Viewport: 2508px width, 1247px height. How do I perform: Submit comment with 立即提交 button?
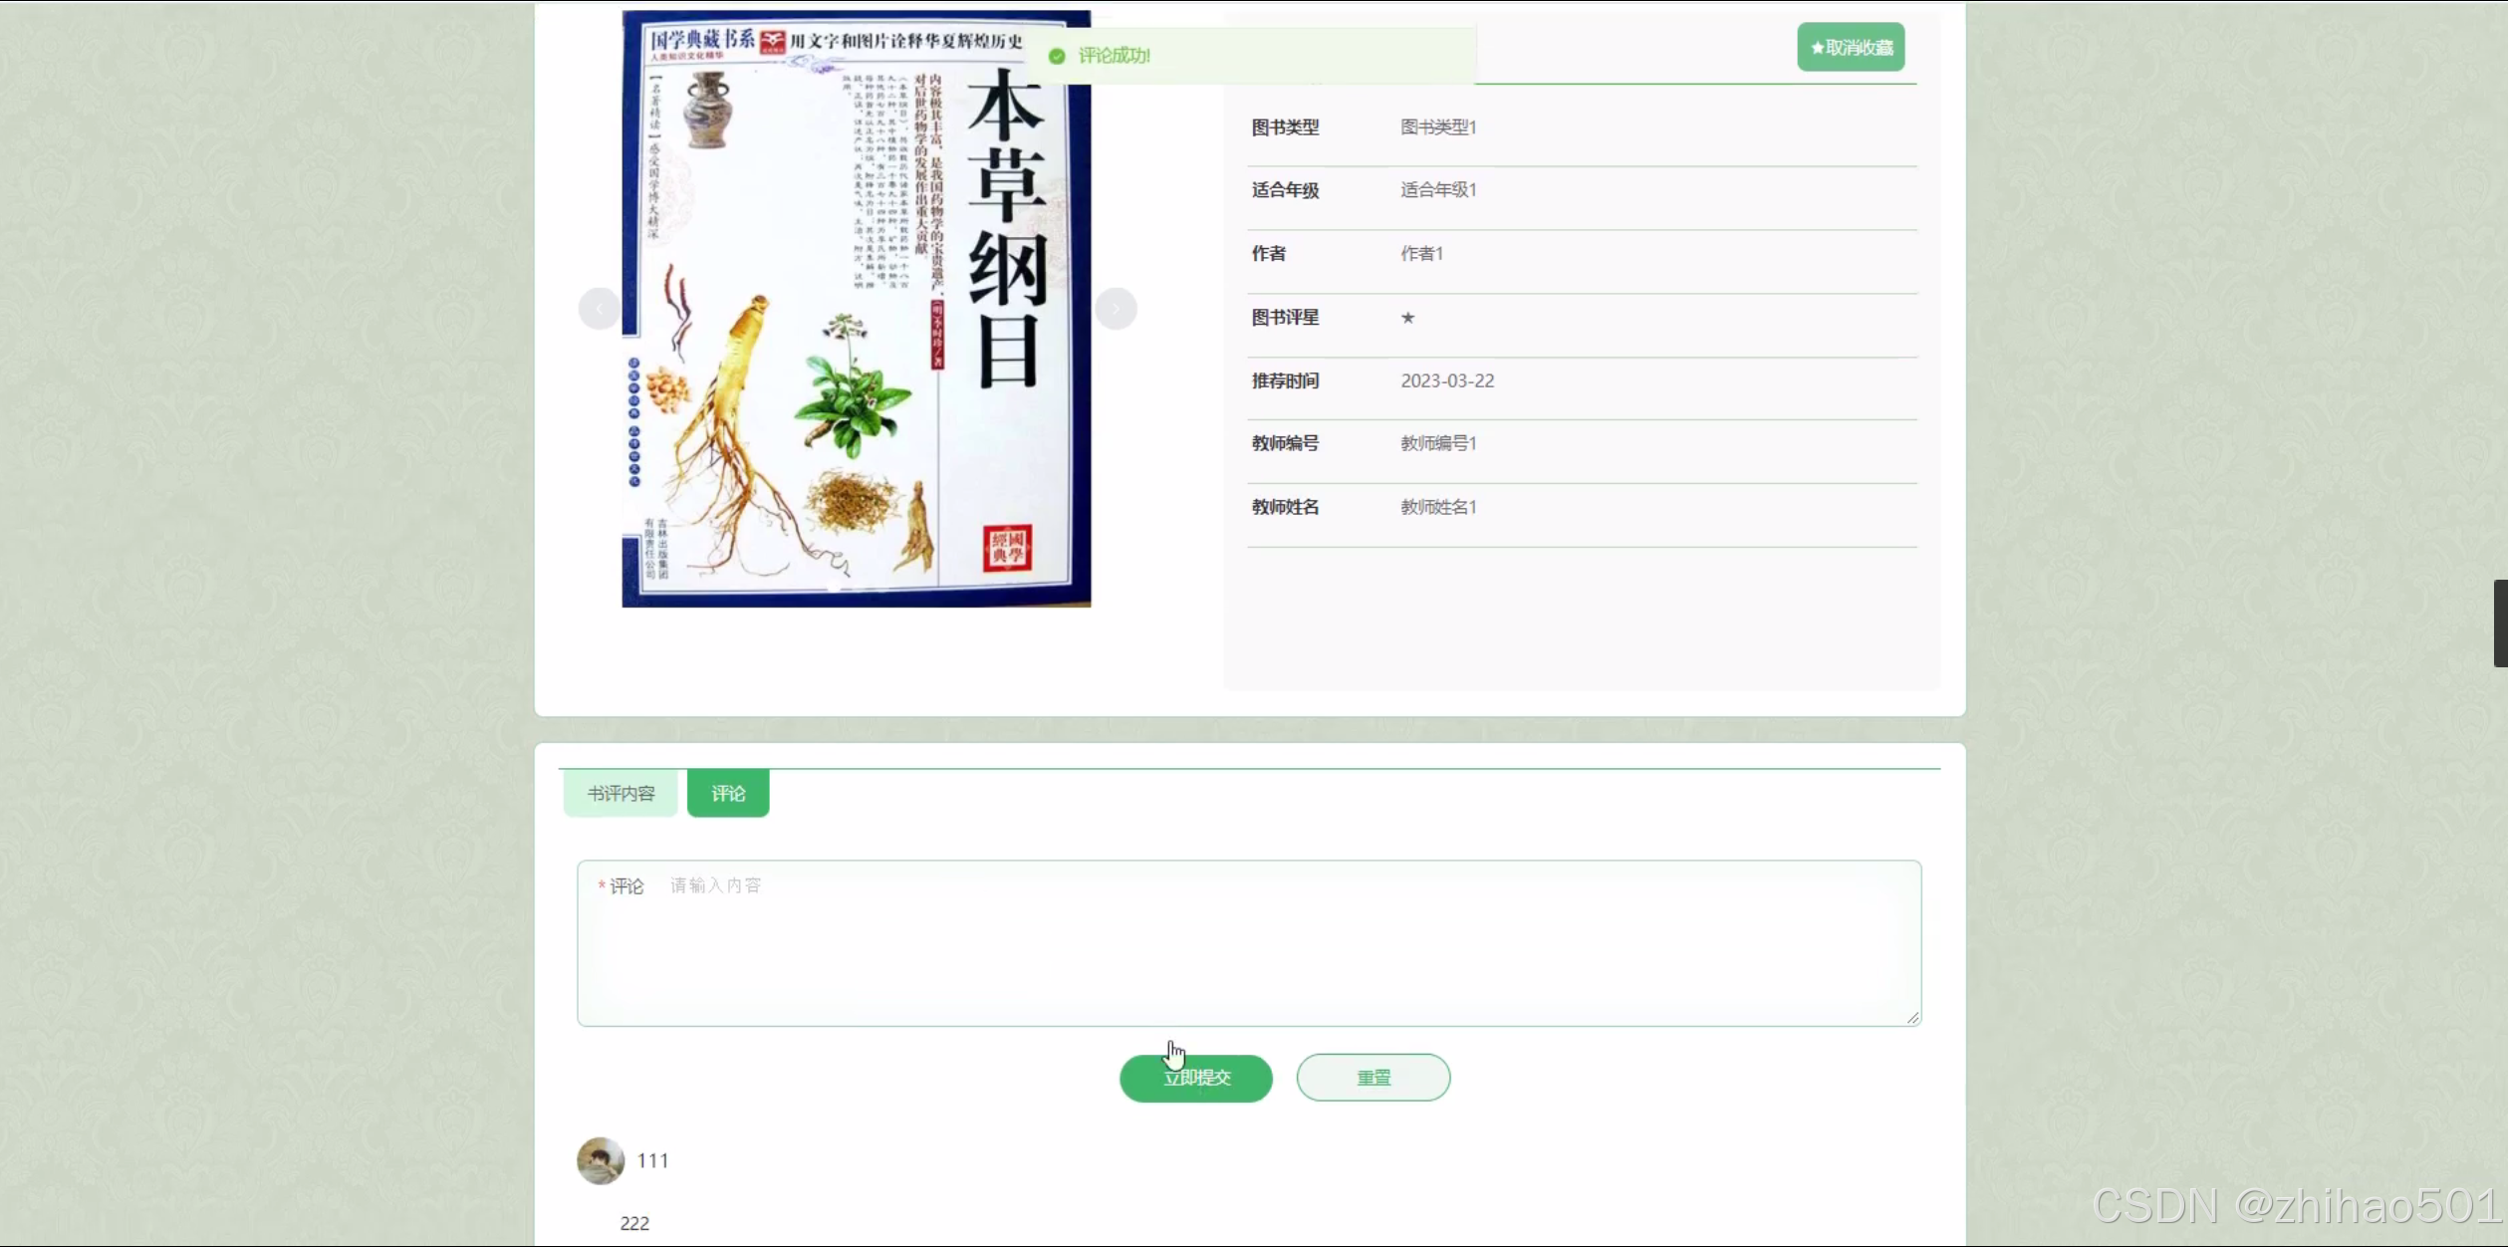pyautogui.click(x=1196, y=1078)
